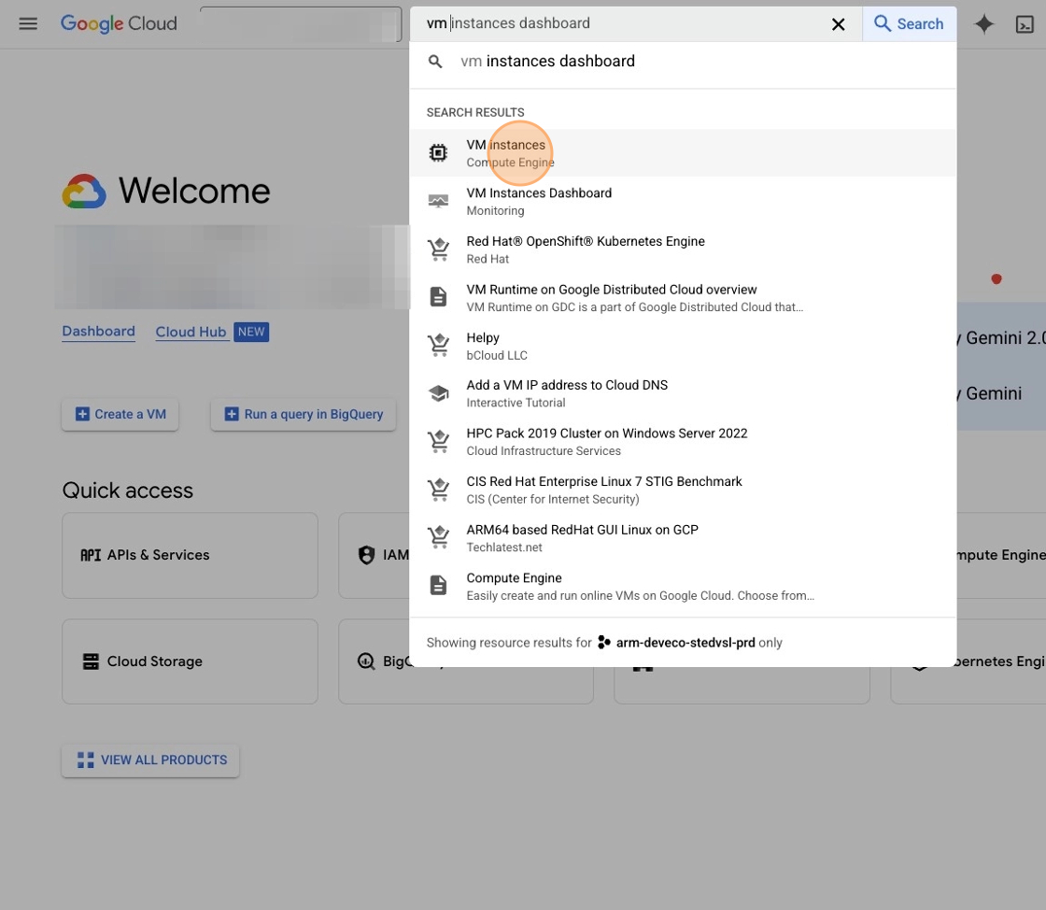
Task: Clear the search box text
Action: tap(838, 24)
